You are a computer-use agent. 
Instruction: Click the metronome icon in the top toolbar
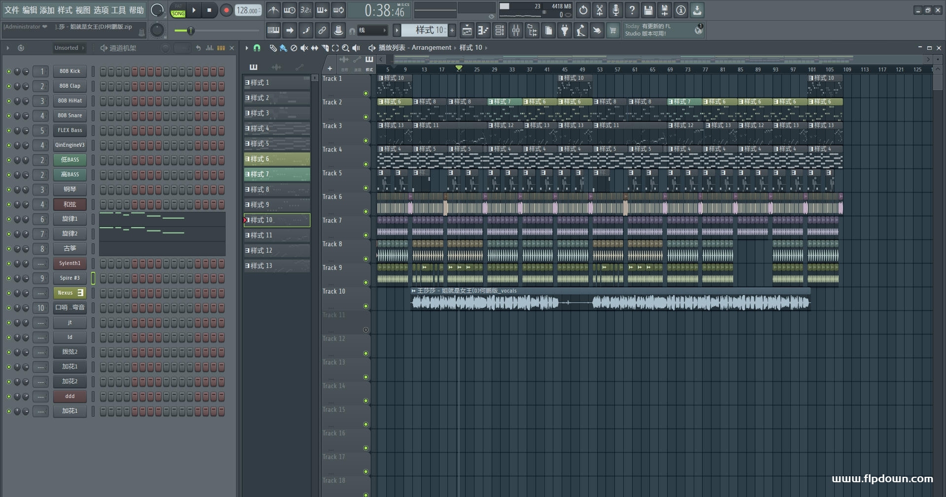273,10
